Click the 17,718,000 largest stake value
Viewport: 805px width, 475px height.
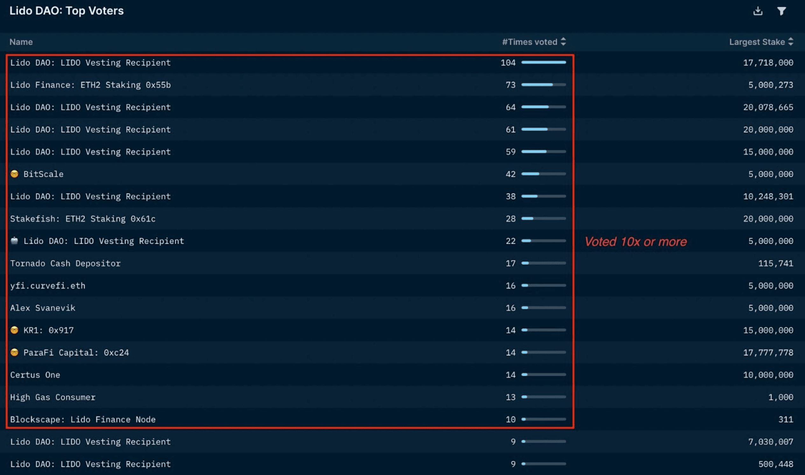768,63
